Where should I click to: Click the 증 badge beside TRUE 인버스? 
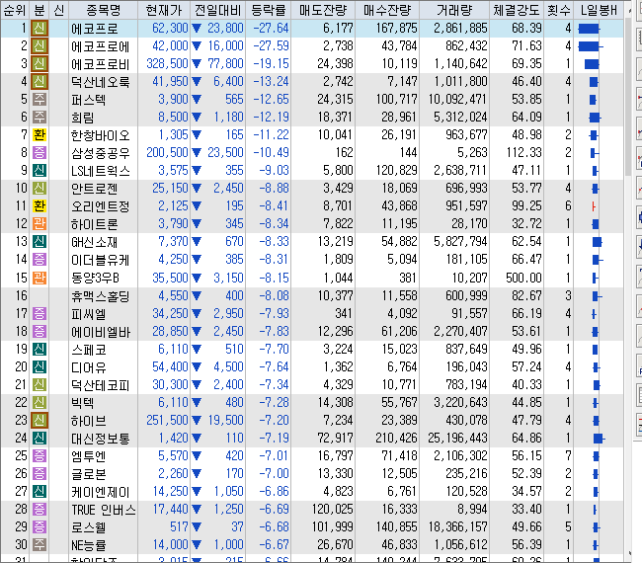[40, 510]
